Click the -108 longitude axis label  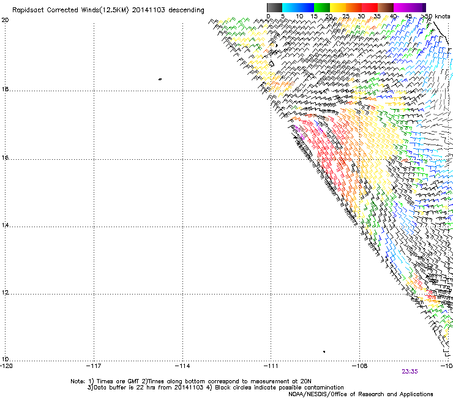(360, 366)
